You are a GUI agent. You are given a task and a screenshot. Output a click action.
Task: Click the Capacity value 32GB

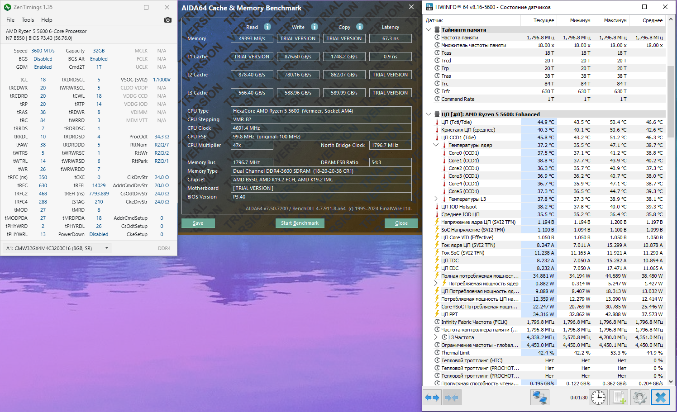[x=99, y=51]
